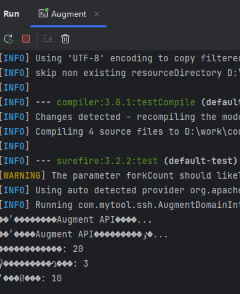Switch to the Augment tab
This screenshot has width=240, height=294.
68,14
